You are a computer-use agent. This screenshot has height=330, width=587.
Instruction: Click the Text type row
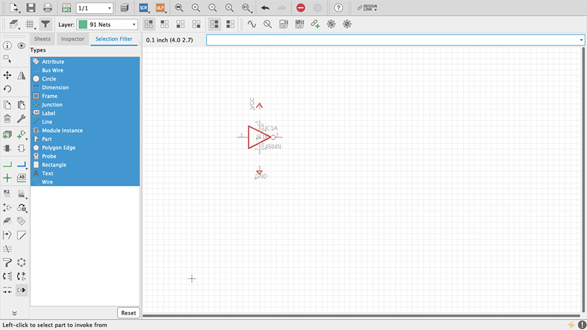[85, 173]
